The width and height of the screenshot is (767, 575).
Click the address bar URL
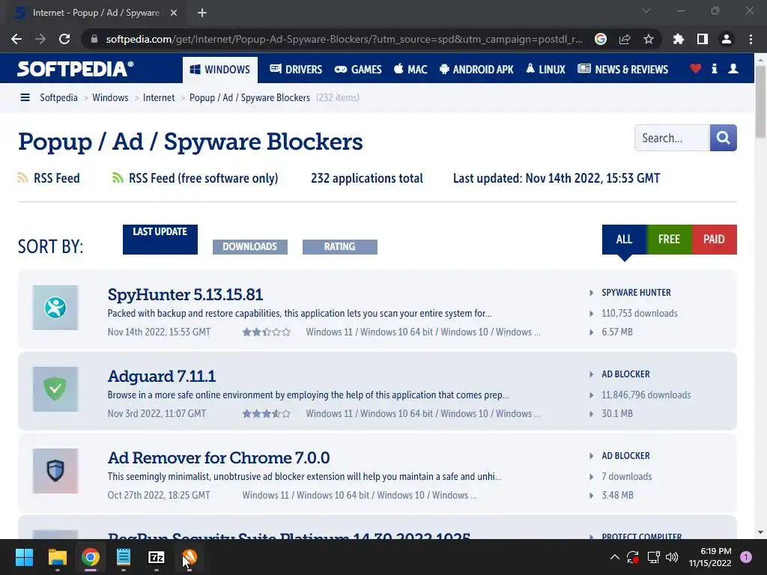pos(344,39)
